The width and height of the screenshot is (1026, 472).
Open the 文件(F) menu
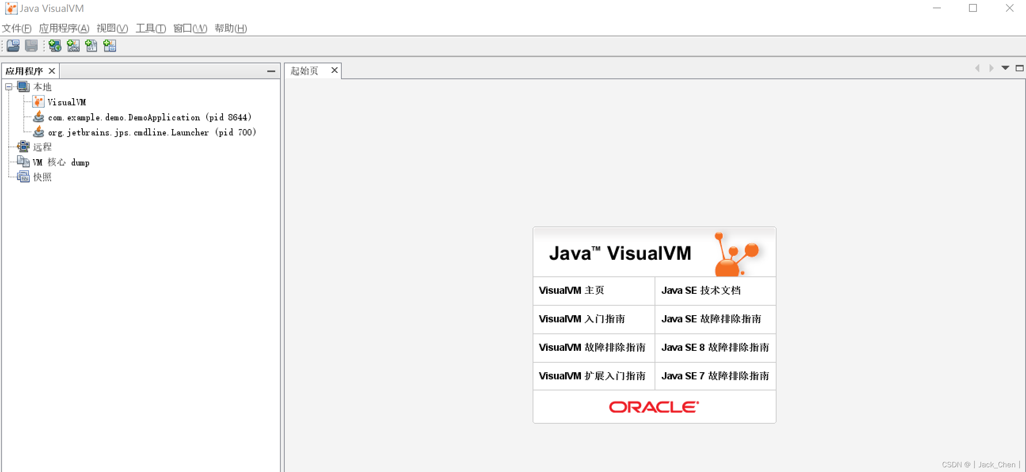(x=17, y=28)
